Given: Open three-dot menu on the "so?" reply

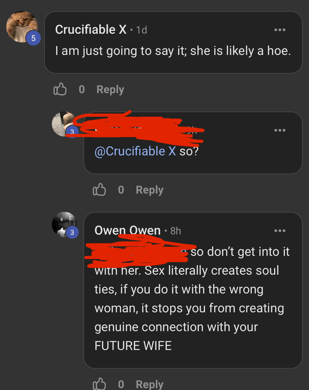Looking at the screenshot, I should tap(280, 130).
